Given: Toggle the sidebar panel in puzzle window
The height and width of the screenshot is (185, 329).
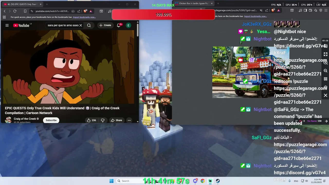Looking at the screenshot, I should pos(305,10).
